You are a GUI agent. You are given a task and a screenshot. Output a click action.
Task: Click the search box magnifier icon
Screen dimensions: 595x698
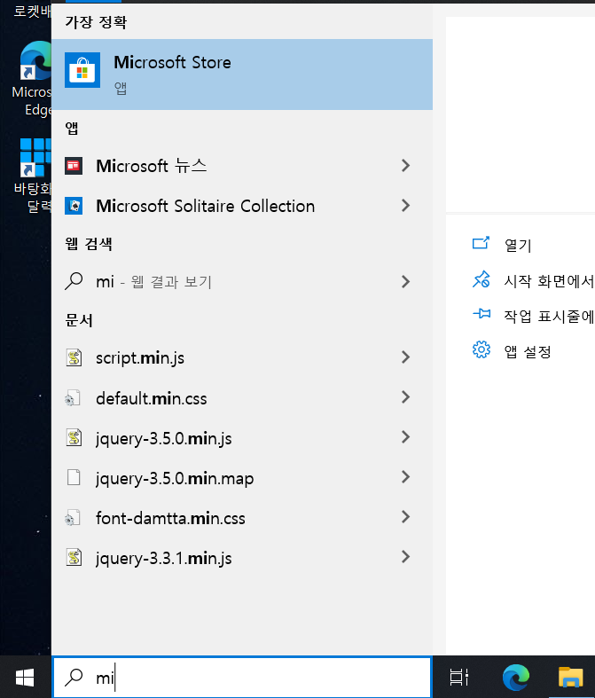tap(74, 678)
